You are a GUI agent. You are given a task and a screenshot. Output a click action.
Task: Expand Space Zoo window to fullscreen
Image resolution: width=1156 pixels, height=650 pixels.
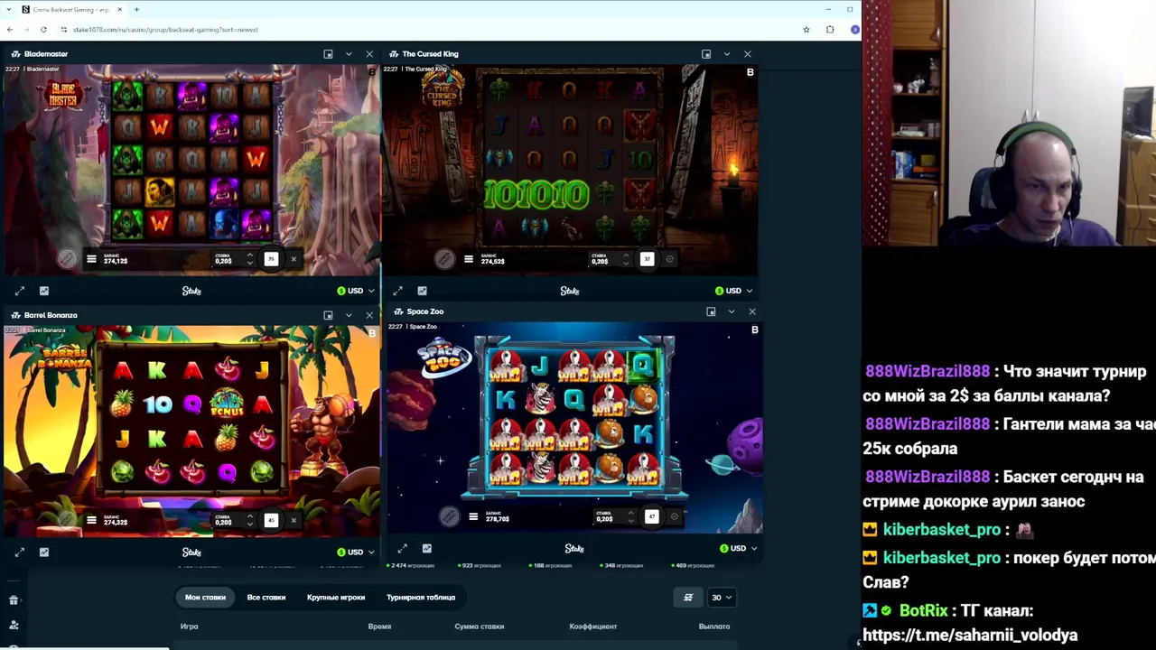pos(403,548)
